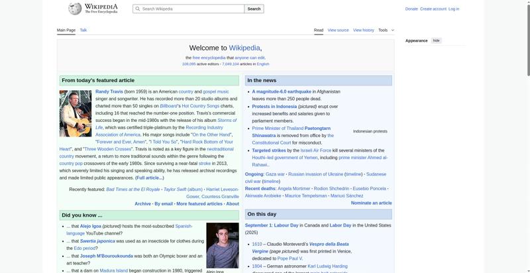Open the Pope Paul V link
Screen dimensions: 530x273
(290, 258)
